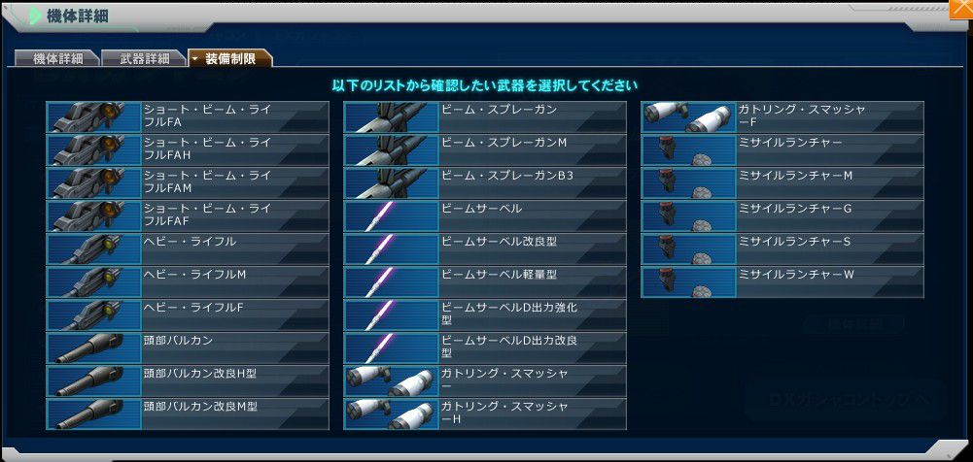
Task: Choose the 頭部バルカン weapon icon
Action: pos(94,348)
